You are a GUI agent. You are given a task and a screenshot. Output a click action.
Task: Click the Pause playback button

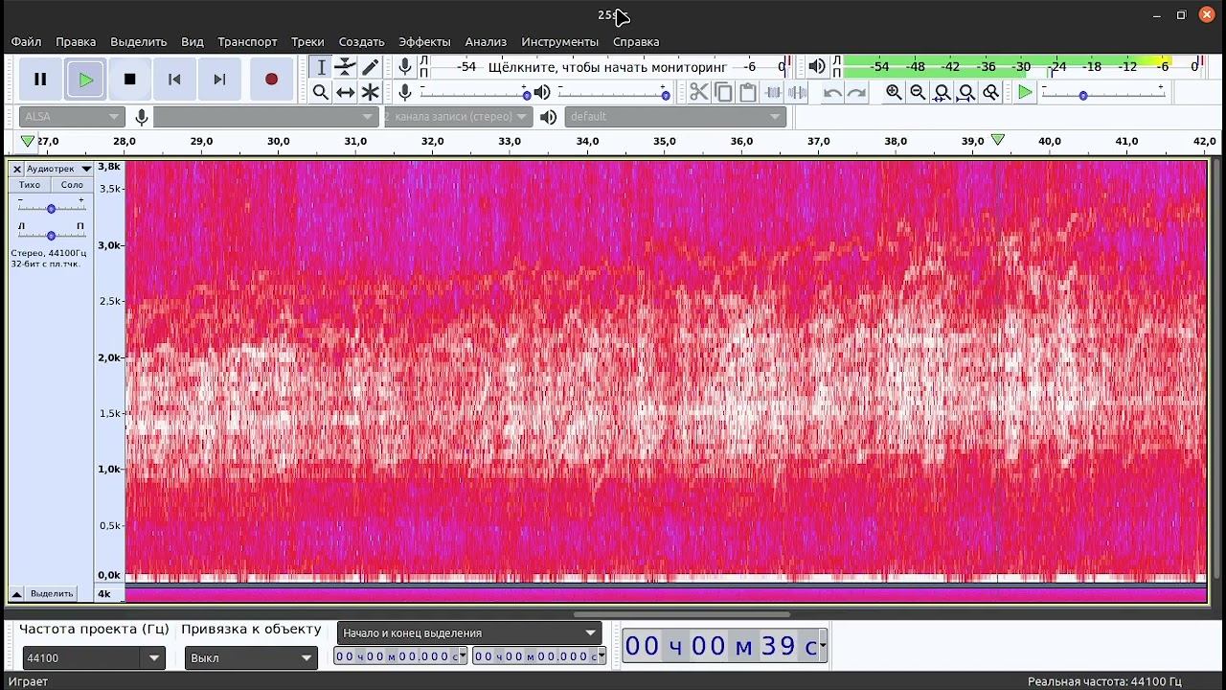click(x=40, y=80)
